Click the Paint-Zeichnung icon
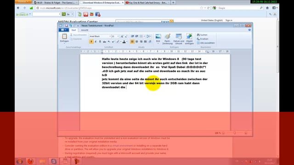Image resolution: width=294 pixels, height=165 pixels. pyautogui.click(x=167, y=39)
